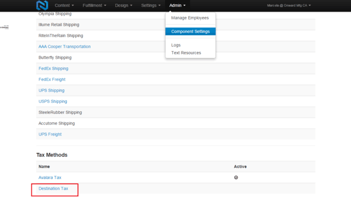Screen dimensions: 351x216
Task: Click the Active column header
Action: [240, 166]
